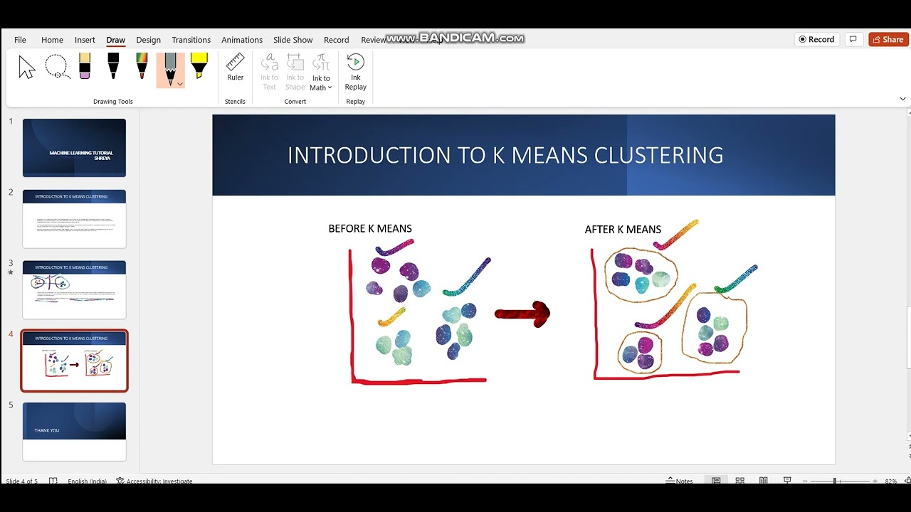Toggle the Notes pane
Screen dimensions: 911x512
pos(680,481)
